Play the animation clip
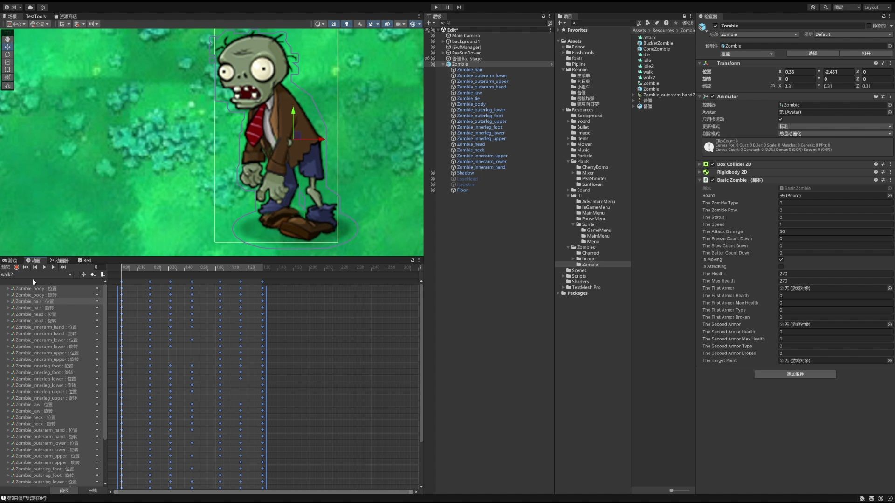The image size is (895, 503). click(44, 267)
